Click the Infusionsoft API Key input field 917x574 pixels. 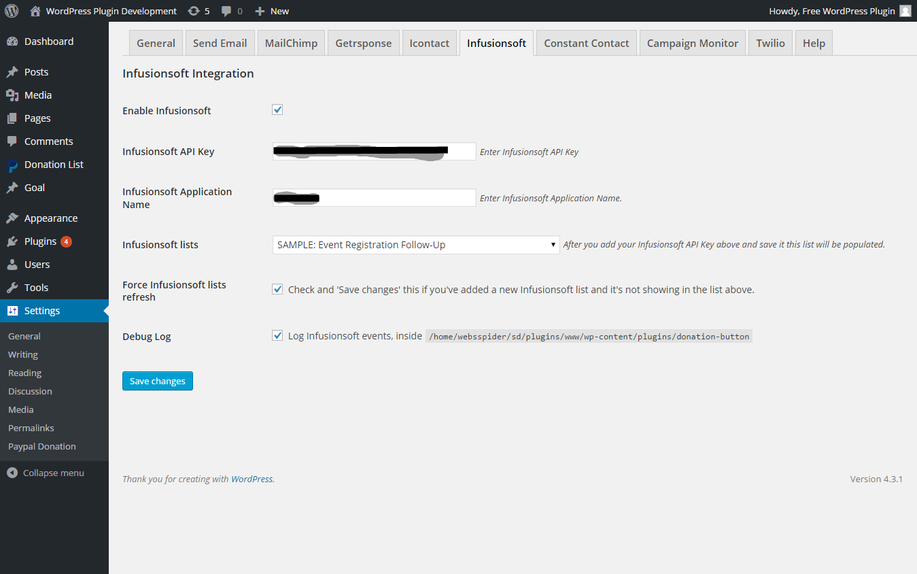pyautogui.click(x=374, y=152)
